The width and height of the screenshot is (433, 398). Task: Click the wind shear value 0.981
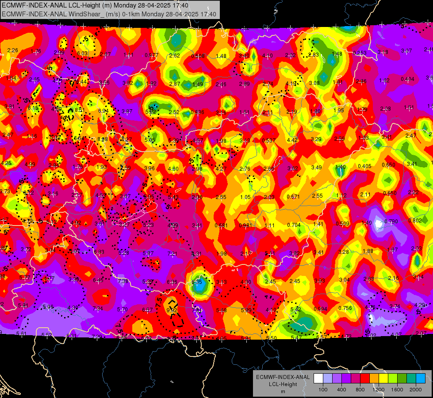(245, 226)
